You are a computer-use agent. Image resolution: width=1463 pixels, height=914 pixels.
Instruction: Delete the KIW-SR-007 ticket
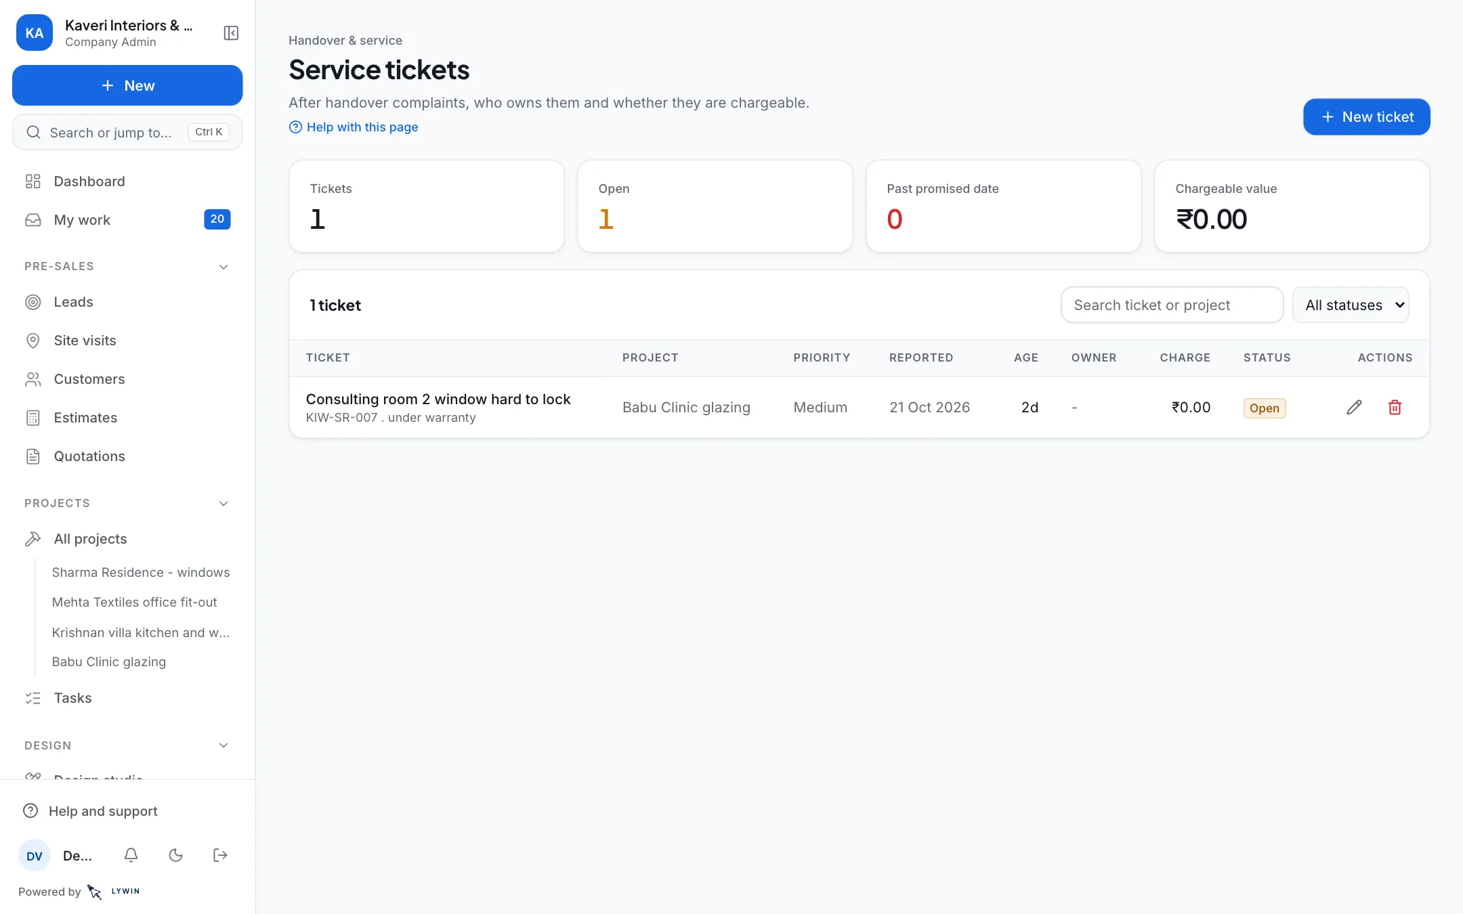[1395, 408]
